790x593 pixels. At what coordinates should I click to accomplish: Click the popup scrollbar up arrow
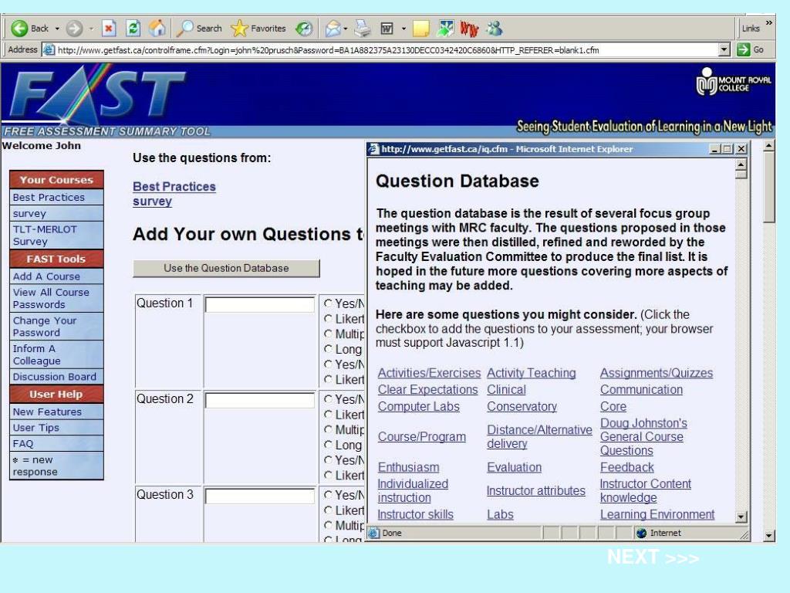tap(741, 164)
